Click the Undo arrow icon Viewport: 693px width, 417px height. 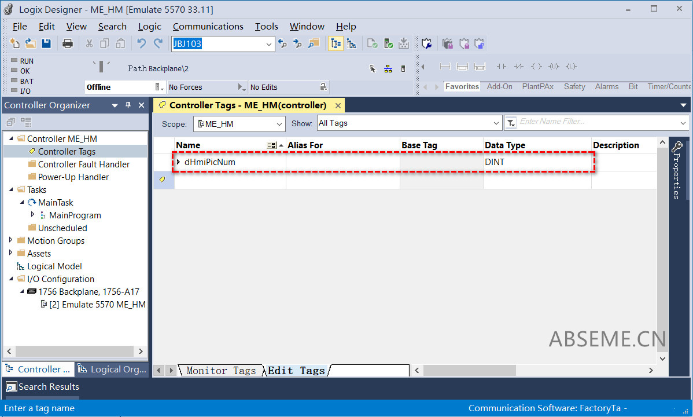coord(141,43)
